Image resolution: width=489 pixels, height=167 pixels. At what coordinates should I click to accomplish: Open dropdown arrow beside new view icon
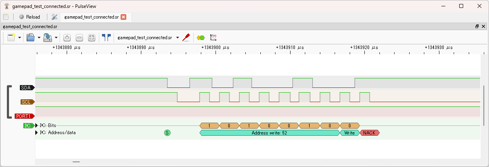19,38
